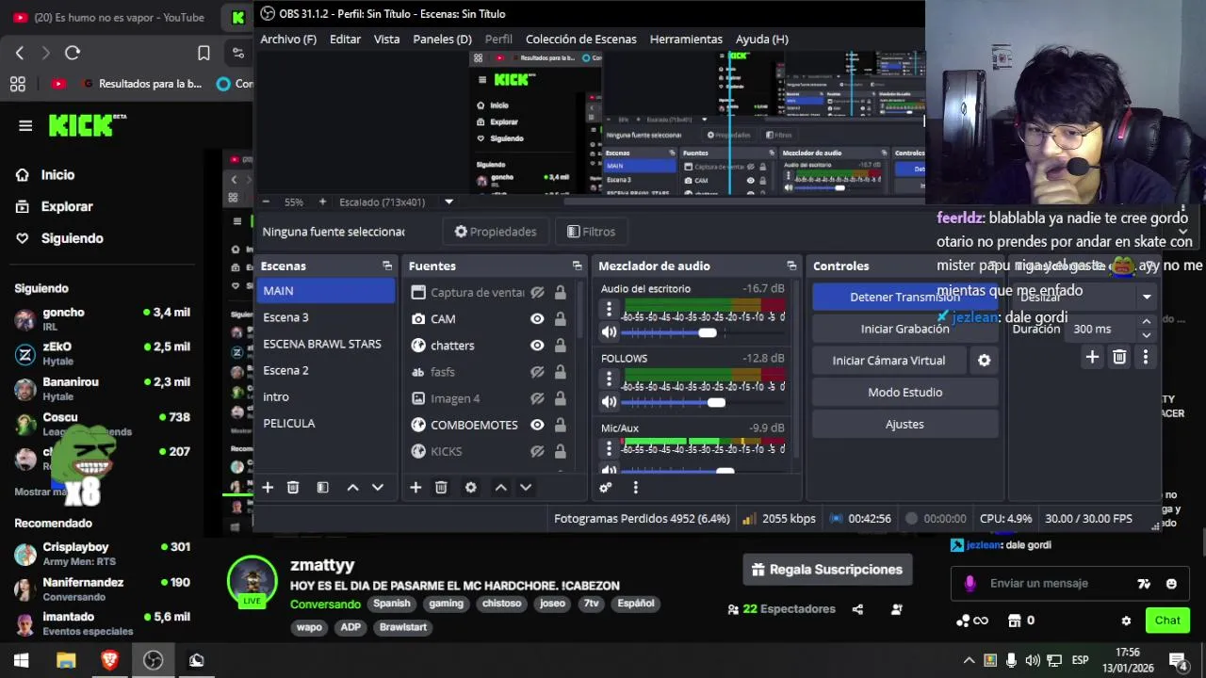Show Captura de ventana source

pyautogui.click(x=537, y=293)
